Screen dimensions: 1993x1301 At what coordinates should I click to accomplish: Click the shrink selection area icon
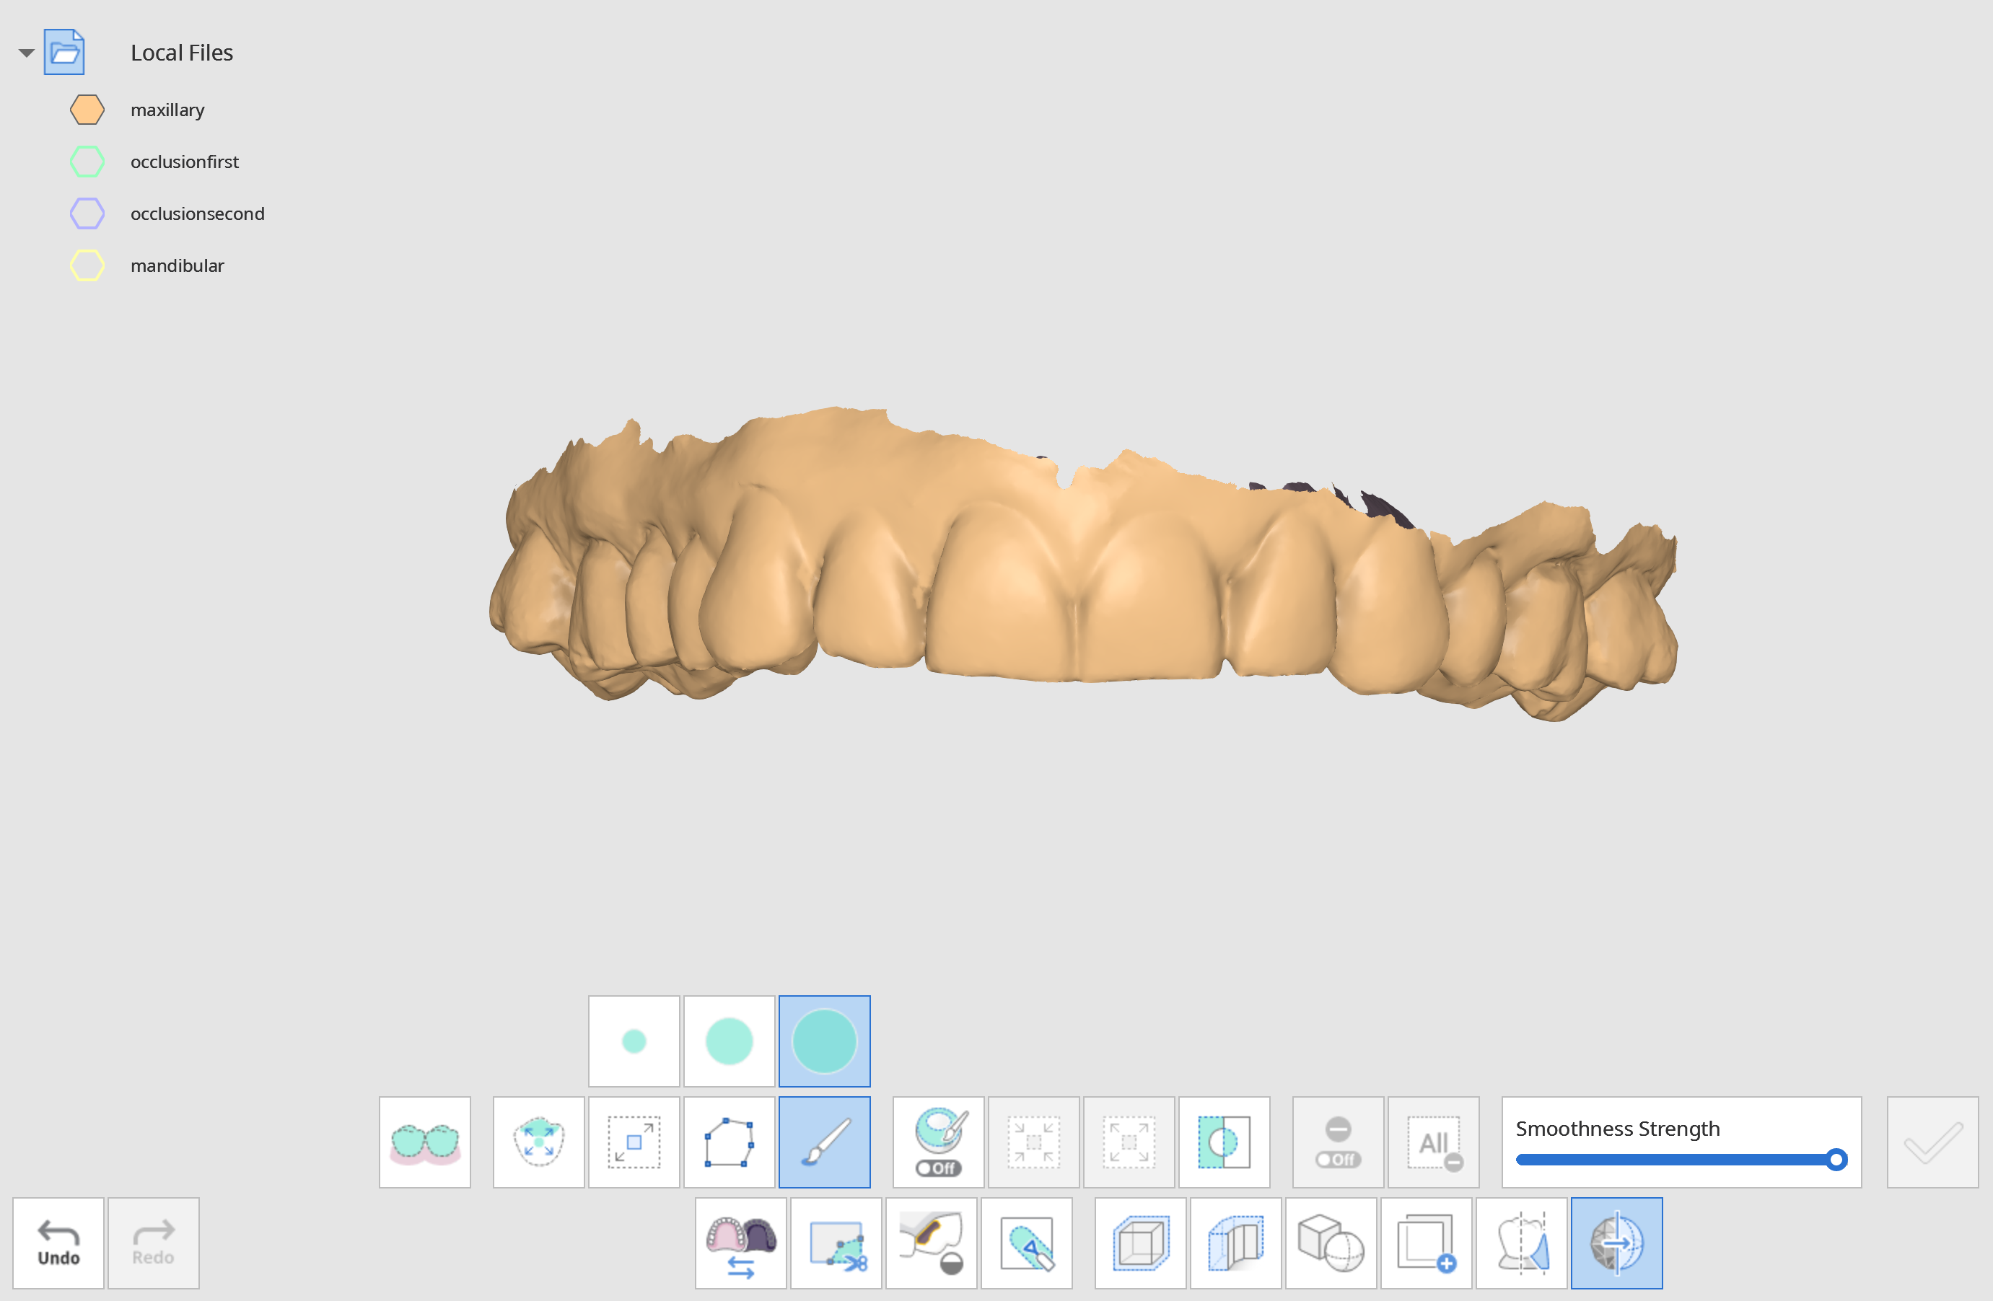pyautogui.click(x=1034, y=1142)
